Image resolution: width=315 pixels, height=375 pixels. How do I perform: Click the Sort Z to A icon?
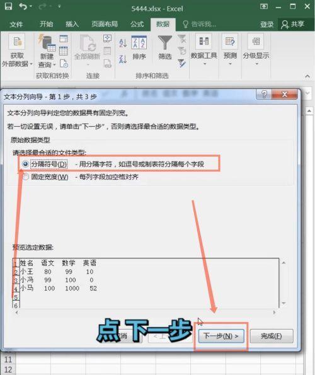click(x=123, y=59)
